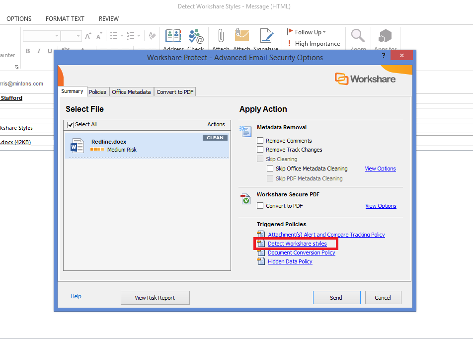This screenshot has width=473, height=340.
Task: Click the Attach File paperclip icon
Action: [221, 36]
